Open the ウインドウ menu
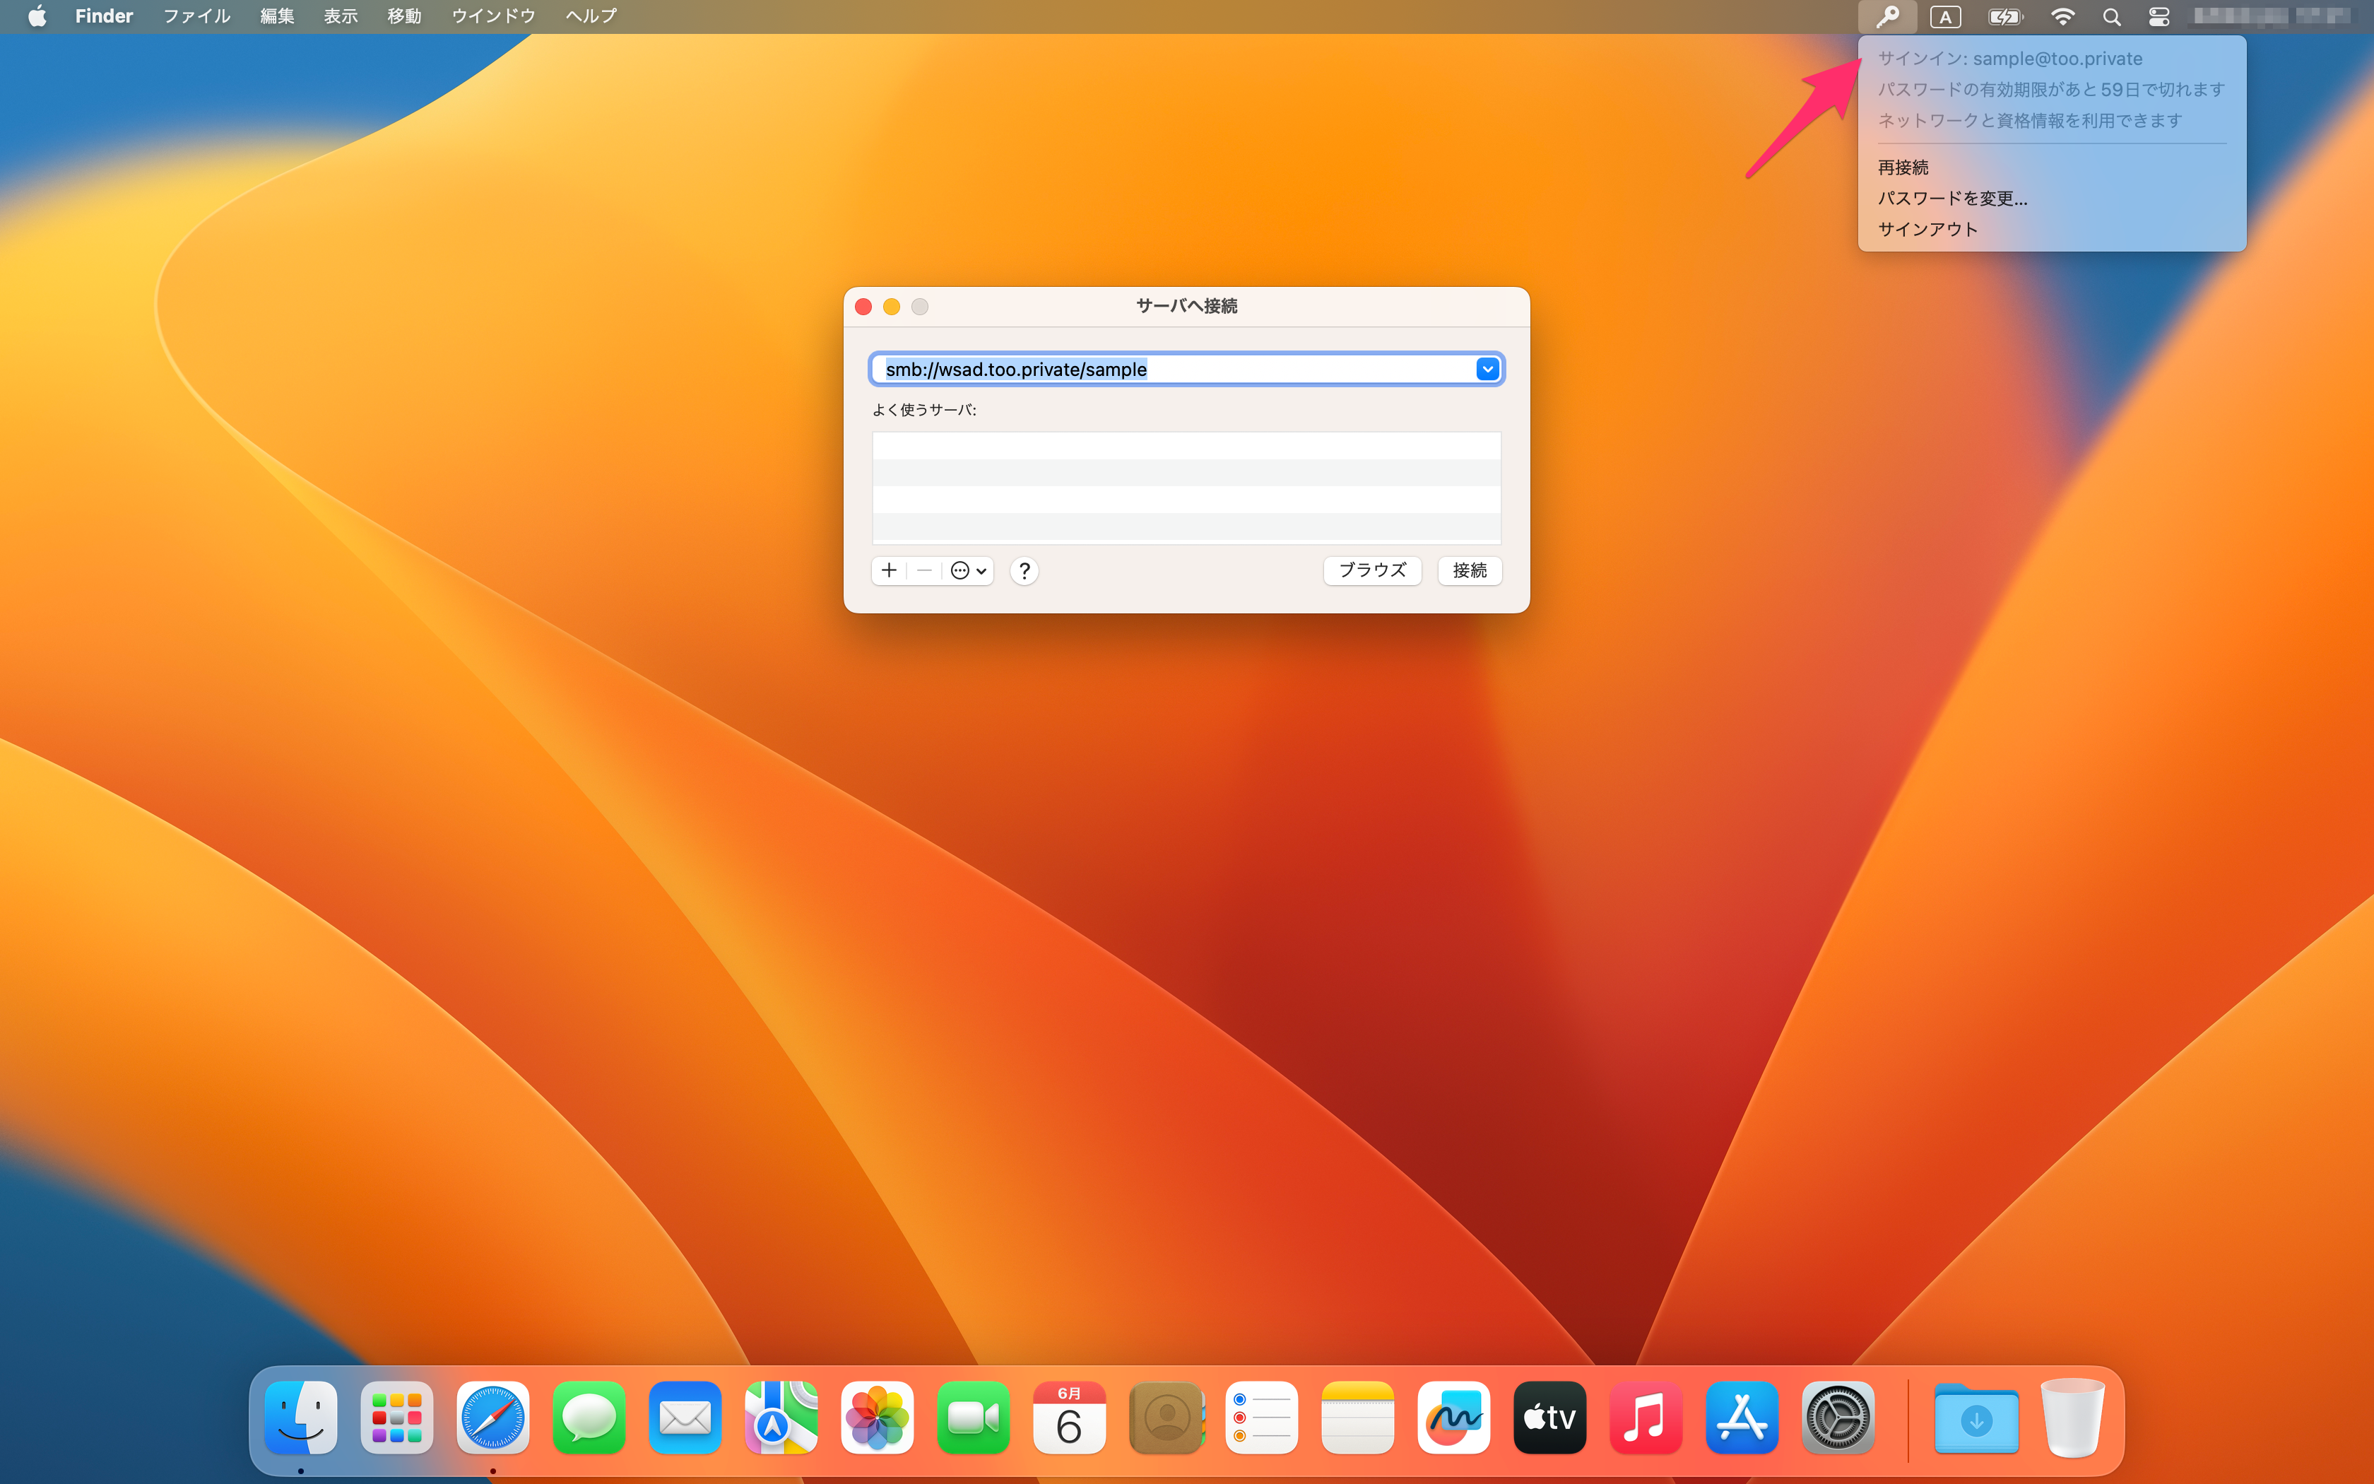The image size is (2374, 1484). pyautogui.click(x=493, y=16)
